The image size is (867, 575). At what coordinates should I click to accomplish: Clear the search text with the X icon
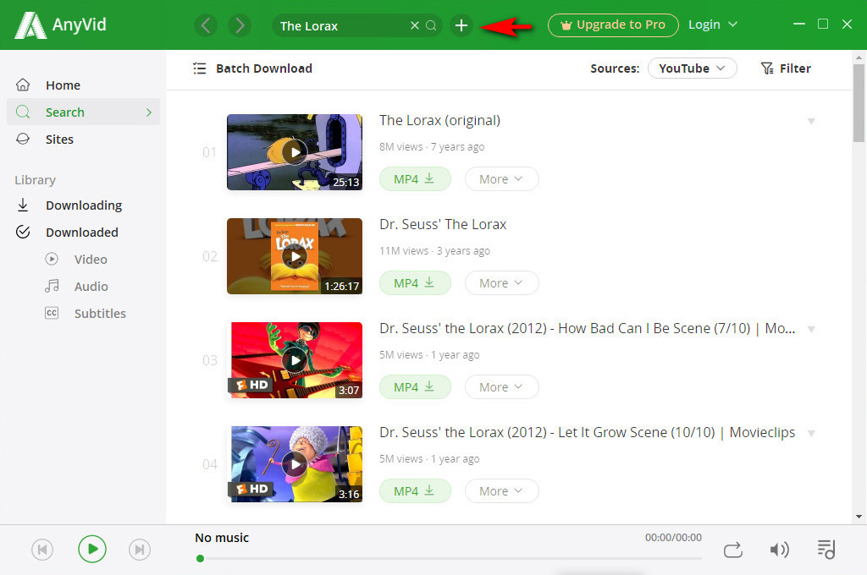point(415,25)
